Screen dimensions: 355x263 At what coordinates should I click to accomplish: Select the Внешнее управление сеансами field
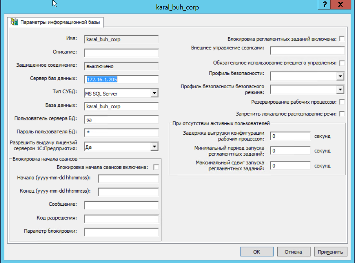tap(307, 50)
